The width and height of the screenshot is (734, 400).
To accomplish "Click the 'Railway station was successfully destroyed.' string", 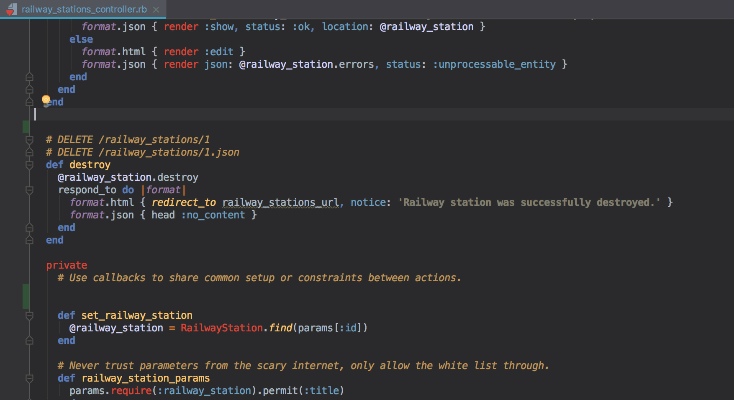I will tap(529, 203).
